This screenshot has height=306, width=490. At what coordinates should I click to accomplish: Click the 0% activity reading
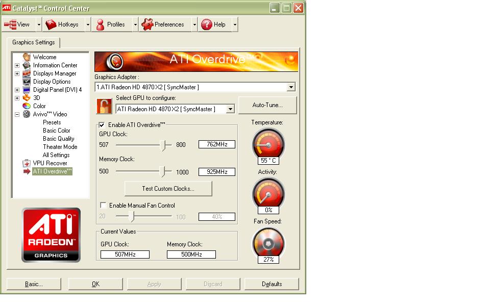268,210
